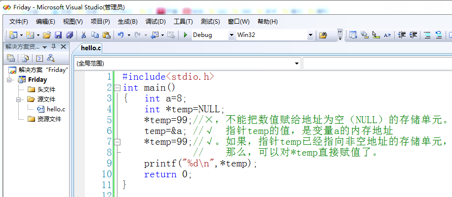Select the 头文件 folder
This screenshot has height=197, width=452.
click(46, 90)
